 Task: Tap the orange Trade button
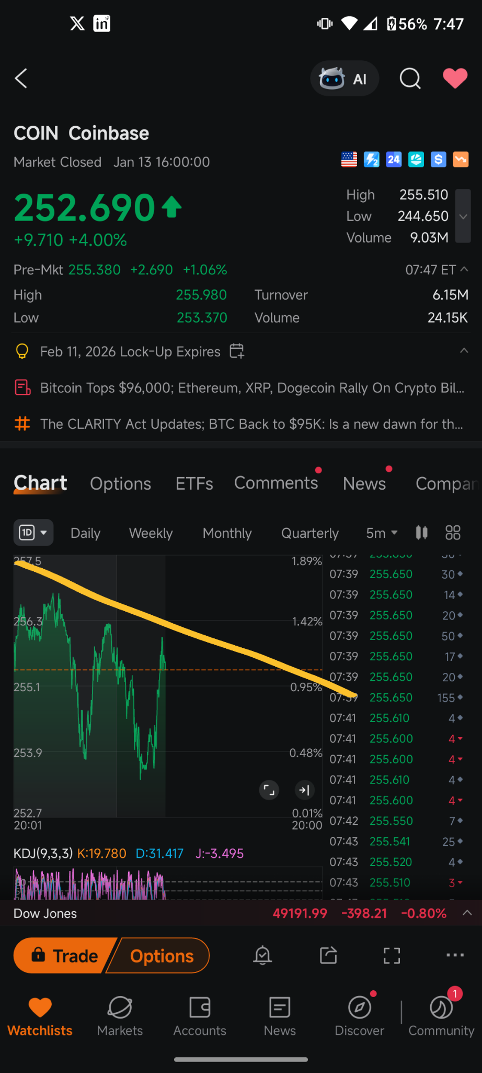tap(65, 956)
